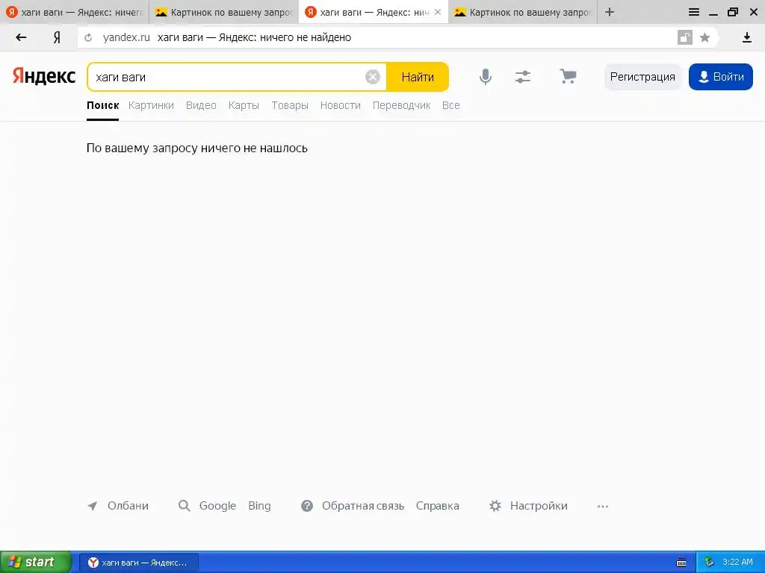Image resolution: width=765 pixels, height=573 pixels.
Task: Open Yandex home via Я toolbar icon
Action: coord(57,37)
